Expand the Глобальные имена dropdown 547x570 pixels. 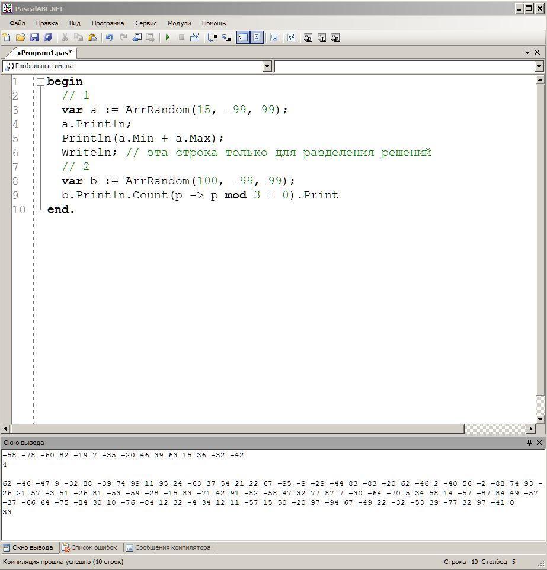(x=267, y=66)
